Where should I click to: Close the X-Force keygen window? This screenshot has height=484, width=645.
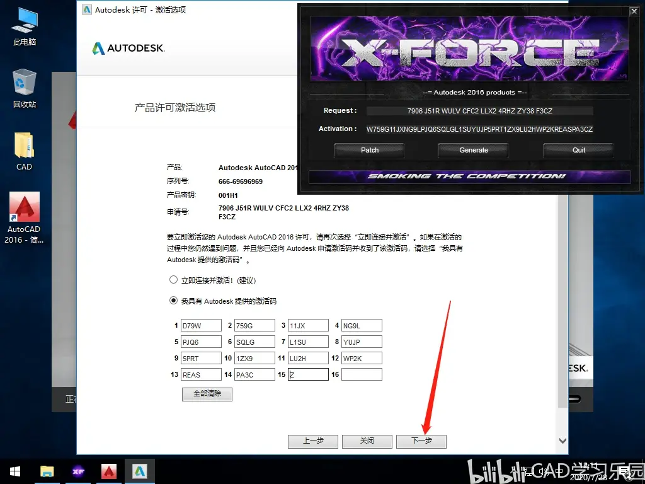634,11
